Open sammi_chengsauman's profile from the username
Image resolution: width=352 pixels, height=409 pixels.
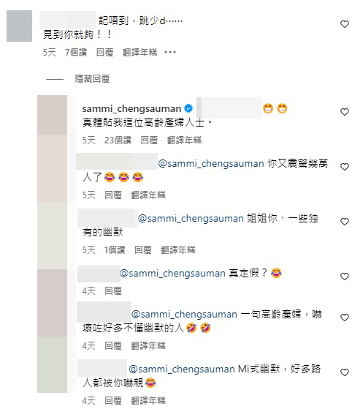(131, 108)
